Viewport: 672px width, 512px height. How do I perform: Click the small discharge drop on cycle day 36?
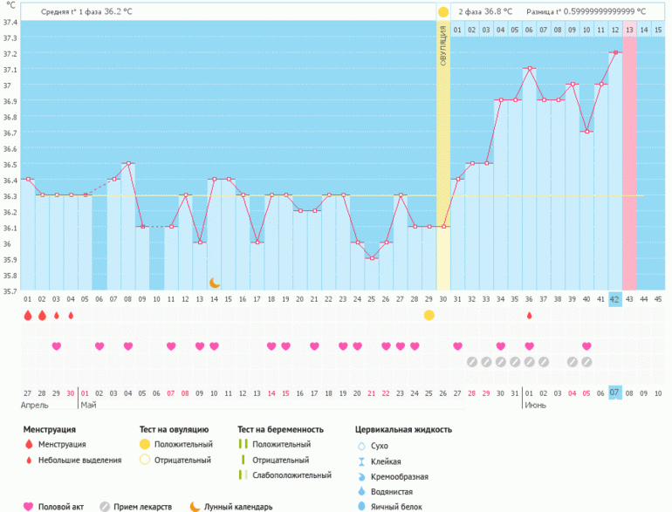[529, 316]
